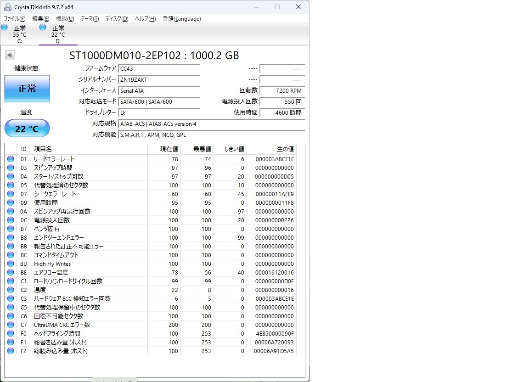Click the 正常 health status button
Viewport: 529px width, 382px height.
click(27, 89)
